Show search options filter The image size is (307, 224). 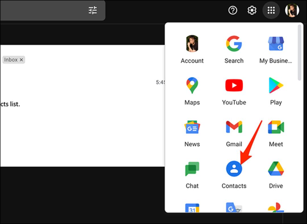tap(93, 10)
